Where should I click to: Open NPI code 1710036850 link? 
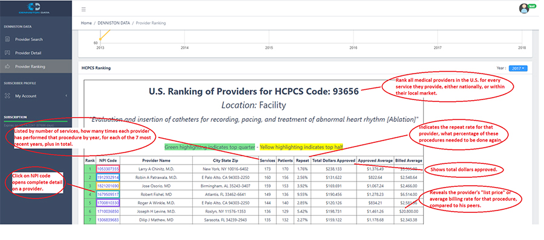[x=108, y=211]
